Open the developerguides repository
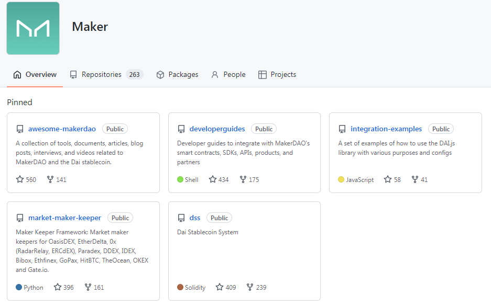Screen dimensions: 491x307 [x=217, y=129]
